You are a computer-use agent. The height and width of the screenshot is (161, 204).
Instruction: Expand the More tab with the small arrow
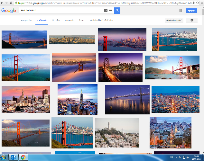82,20
